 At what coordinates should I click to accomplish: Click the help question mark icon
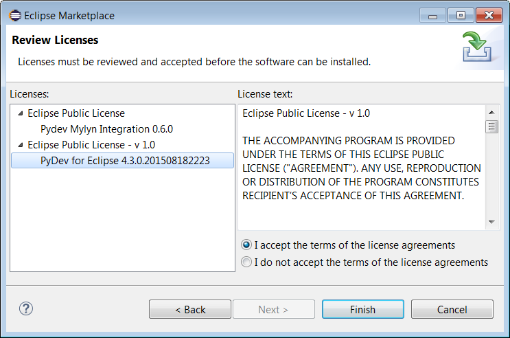pyautogui.click(x=27, y=308)
